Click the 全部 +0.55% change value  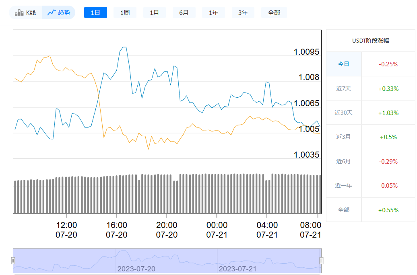(388, 209)
